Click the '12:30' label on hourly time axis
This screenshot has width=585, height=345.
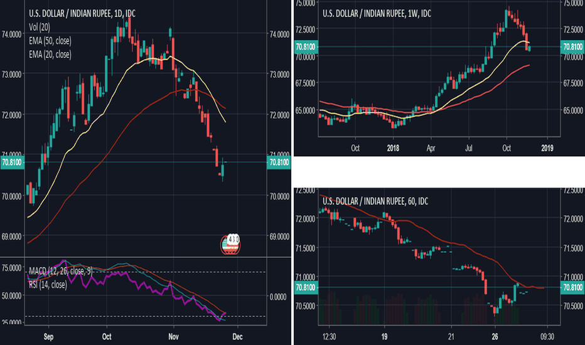pyautogui.click(x=329, y=337)
